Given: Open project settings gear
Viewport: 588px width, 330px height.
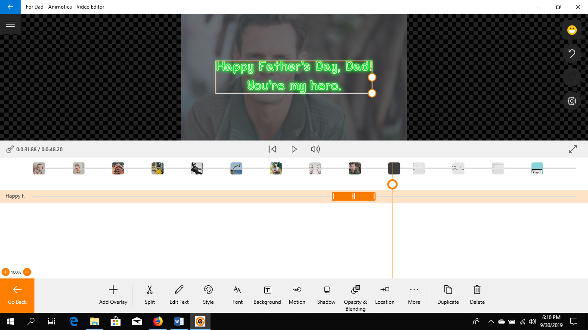Looking at the screenshot, I should pyautogui.click(x=572, y=101).
